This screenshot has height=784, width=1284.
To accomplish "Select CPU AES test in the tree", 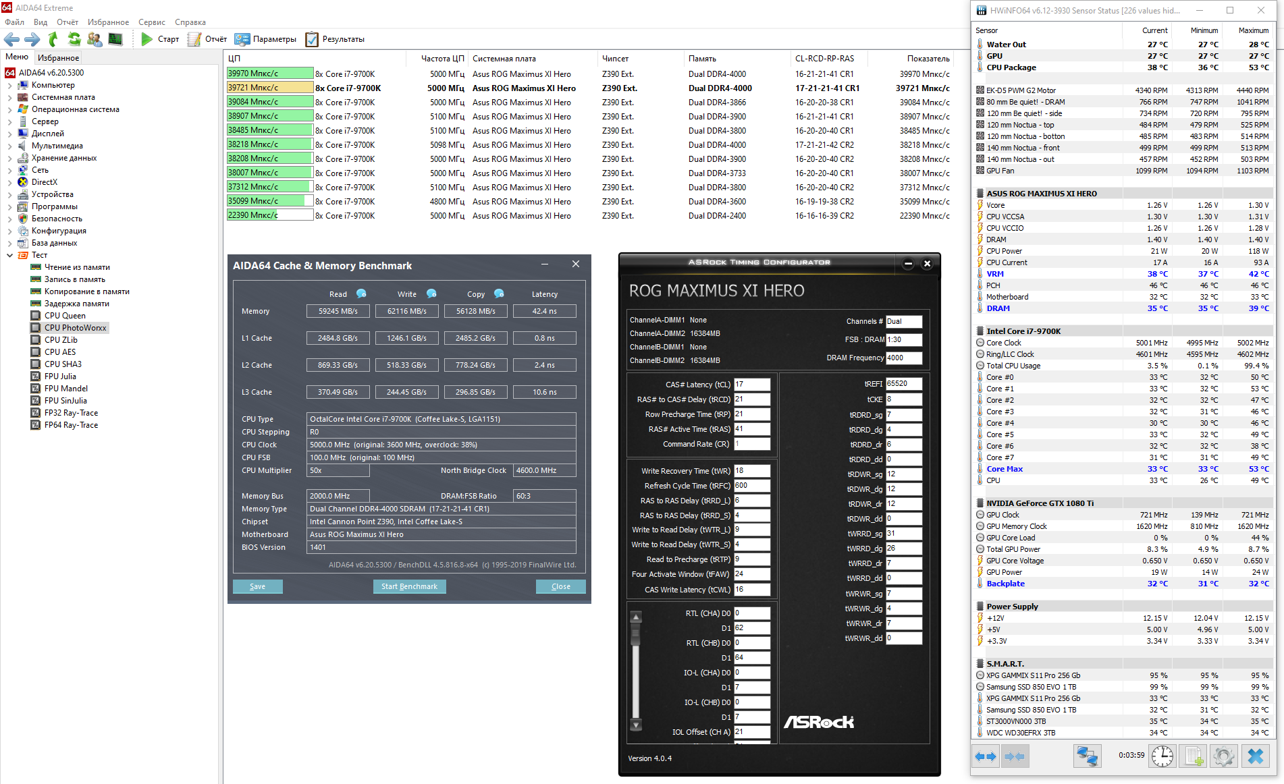I will (60, 352).
